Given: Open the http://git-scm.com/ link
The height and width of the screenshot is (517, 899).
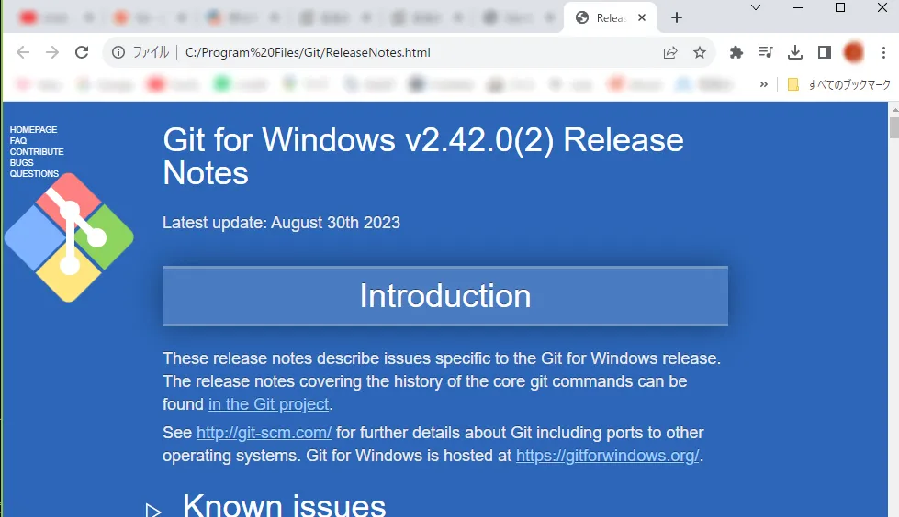Looking at the screenshot, I should coord(264,433).
